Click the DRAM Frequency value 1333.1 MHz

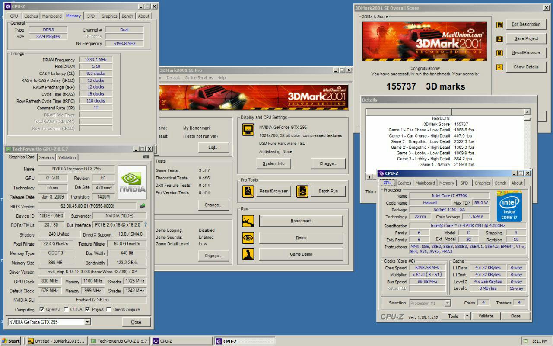click(x=95, y=60)
